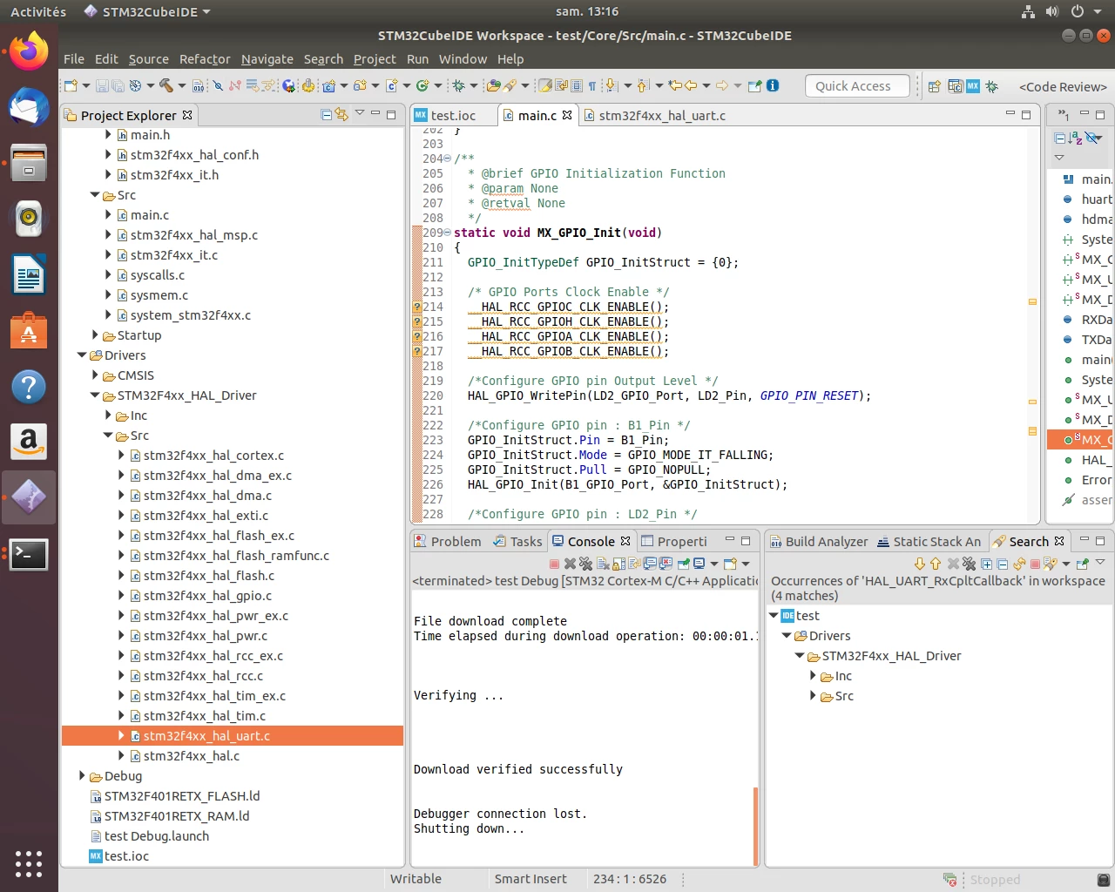The image size is (1115, 892).
Task: Switch to the C/C++ perspective icon
Action: [955, 86]
